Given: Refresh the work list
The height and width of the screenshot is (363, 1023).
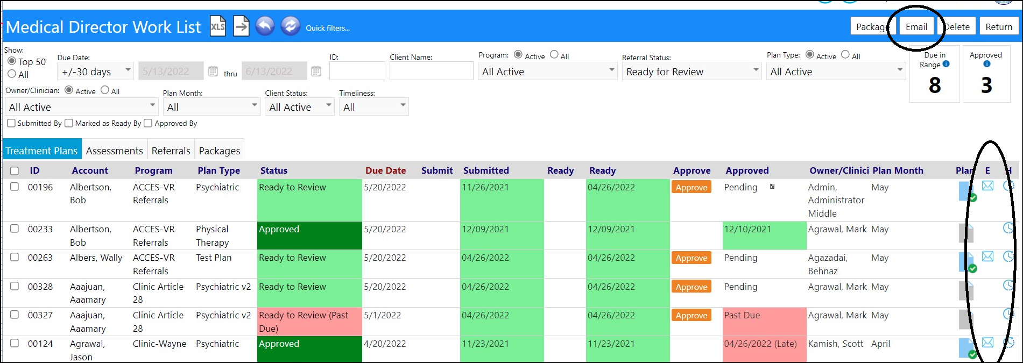Looking at the screenshot, I should click(291, 26).
